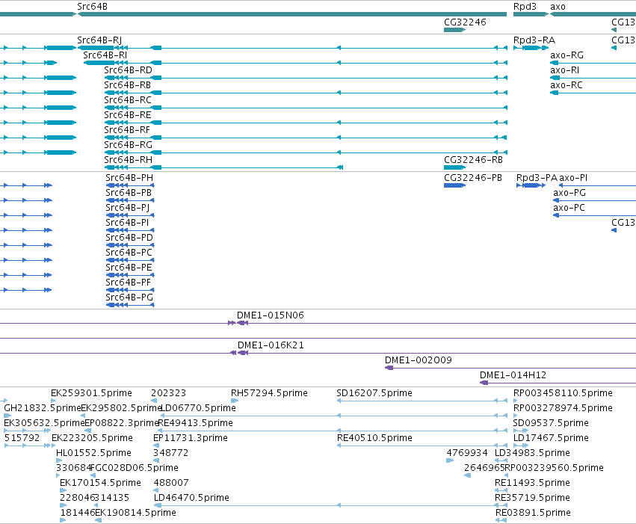Viewport: 636px width, 524px height.
Task: Select protein Src64B-PH
Action: click(x=129, y=178)
